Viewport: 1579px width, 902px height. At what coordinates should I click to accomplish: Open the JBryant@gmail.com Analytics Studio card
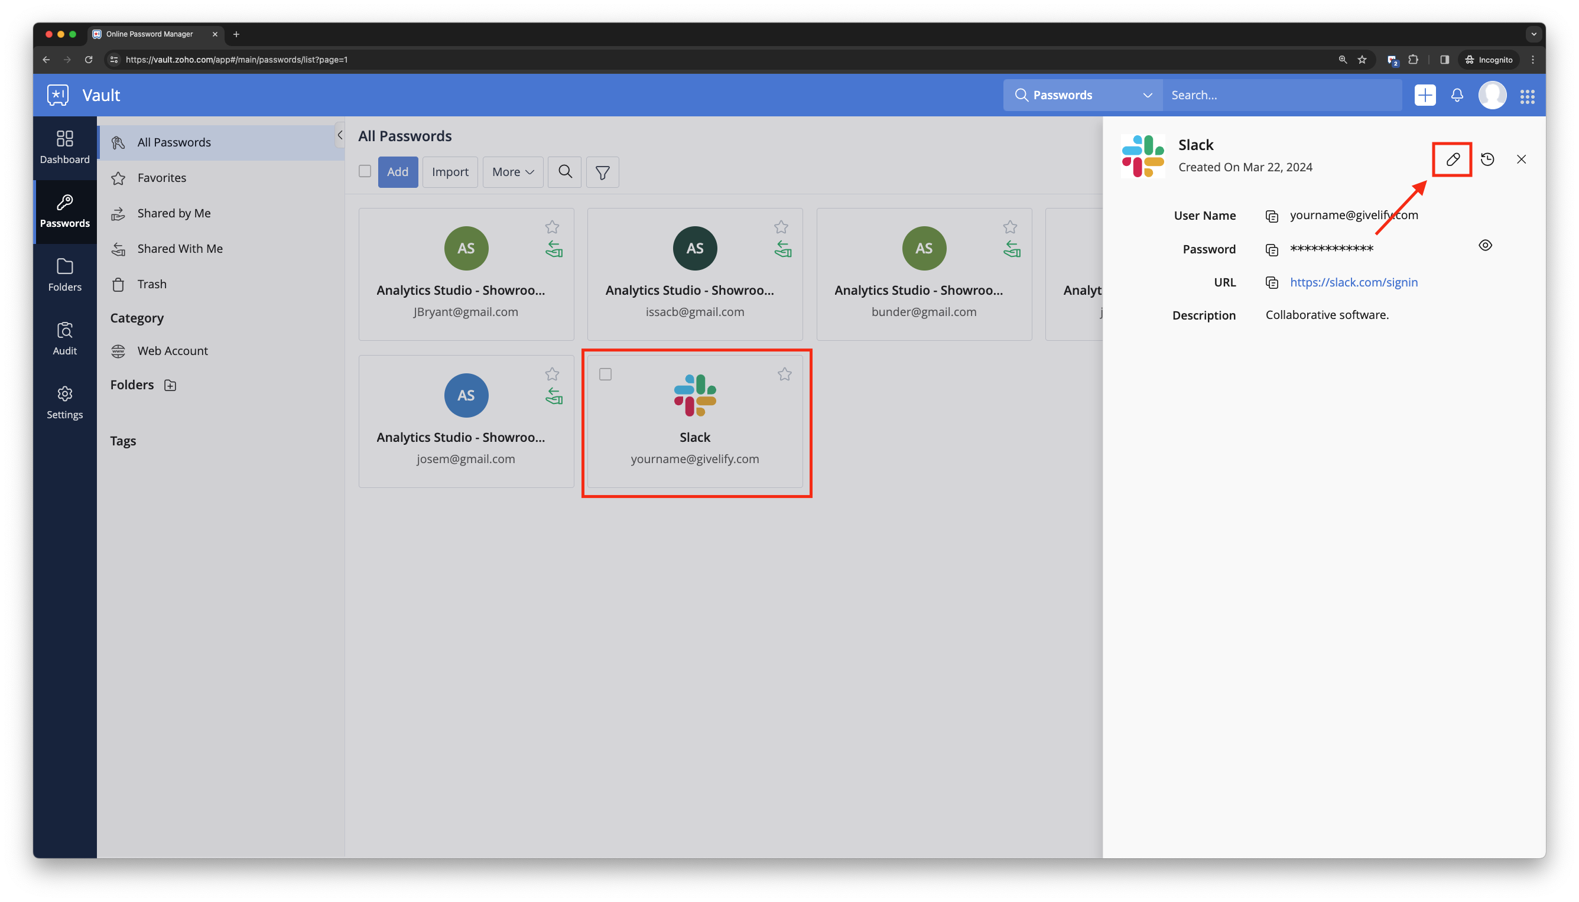466,275
